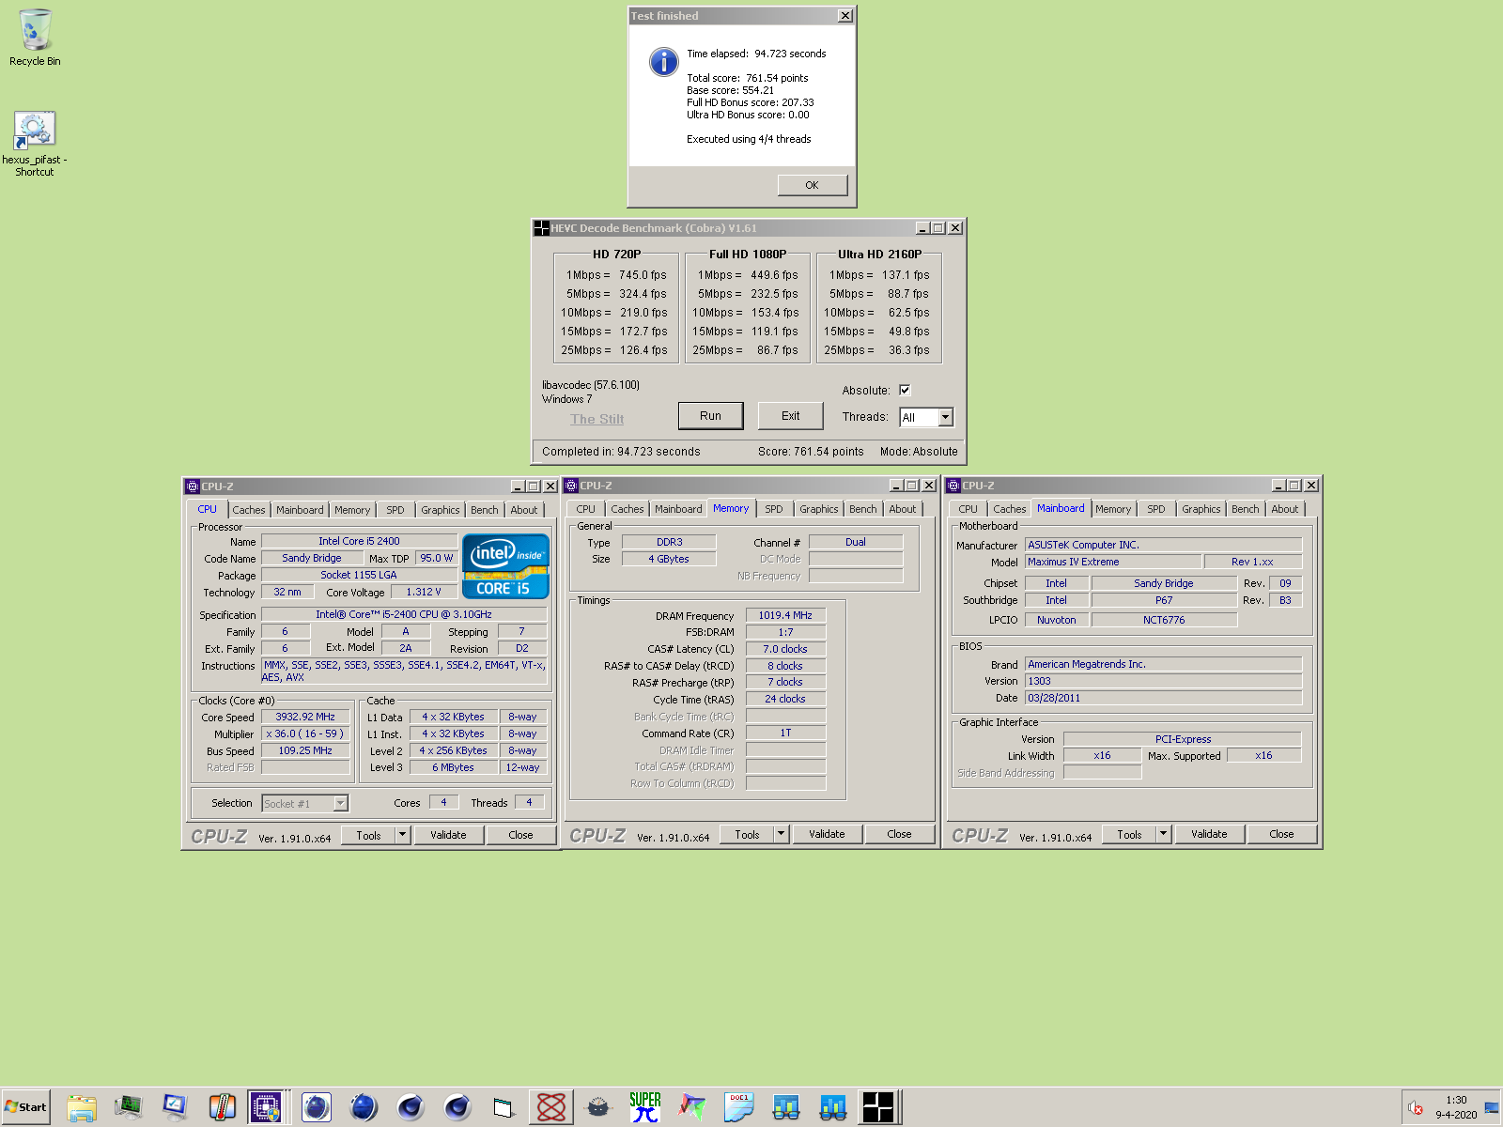Click Specification field Intel Core i5-2400 CPU
Viewport: 1503px width, 1127px height.
(404, 614)
